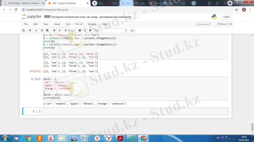Interrupt the kernel with stop icon
The height and width of the screenshot is (142, 254).
click(x=80, y=30)
